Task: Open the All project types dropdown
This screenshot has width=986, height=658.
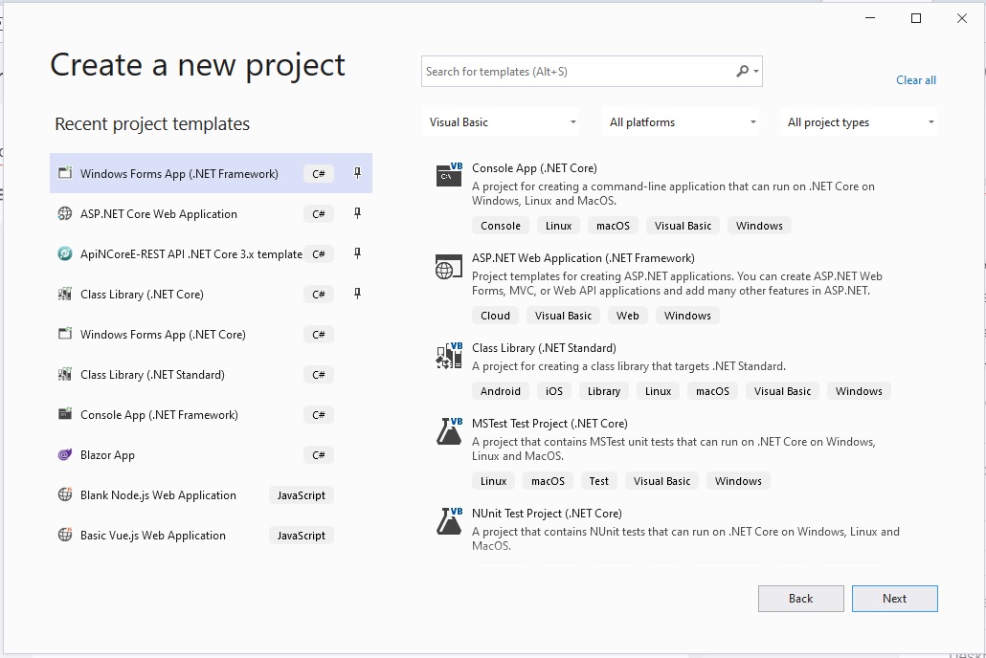Action: (x=859, y=121)
